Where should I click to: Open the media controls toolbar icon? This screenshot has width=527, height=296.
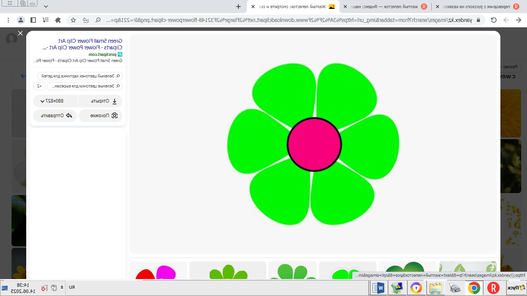click(46, 20)
